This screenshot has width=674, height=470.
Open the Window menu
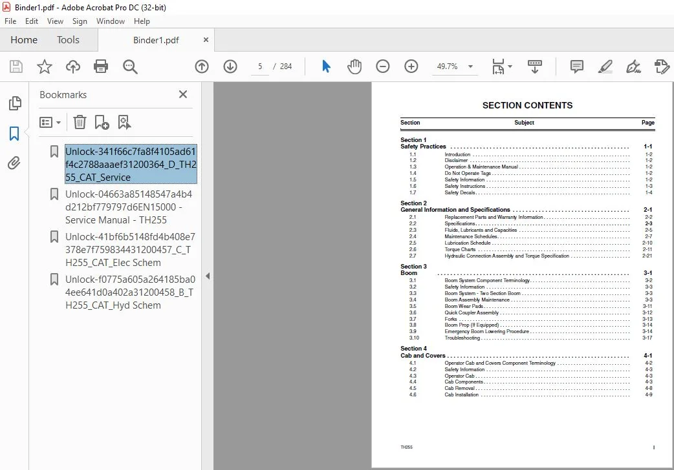click(x=111, y=21)
